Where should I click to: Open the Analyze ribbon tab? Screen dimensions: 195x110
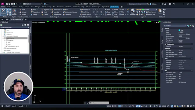[27, 7]
